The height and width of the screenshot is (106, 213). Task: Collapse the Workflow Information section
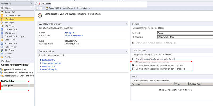pyautogui.click(x=126, y=24)
